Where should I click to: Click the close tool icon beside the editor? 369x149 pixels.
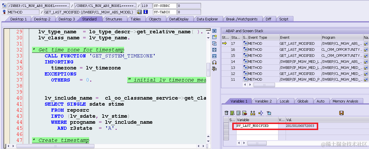coord(214,31)
